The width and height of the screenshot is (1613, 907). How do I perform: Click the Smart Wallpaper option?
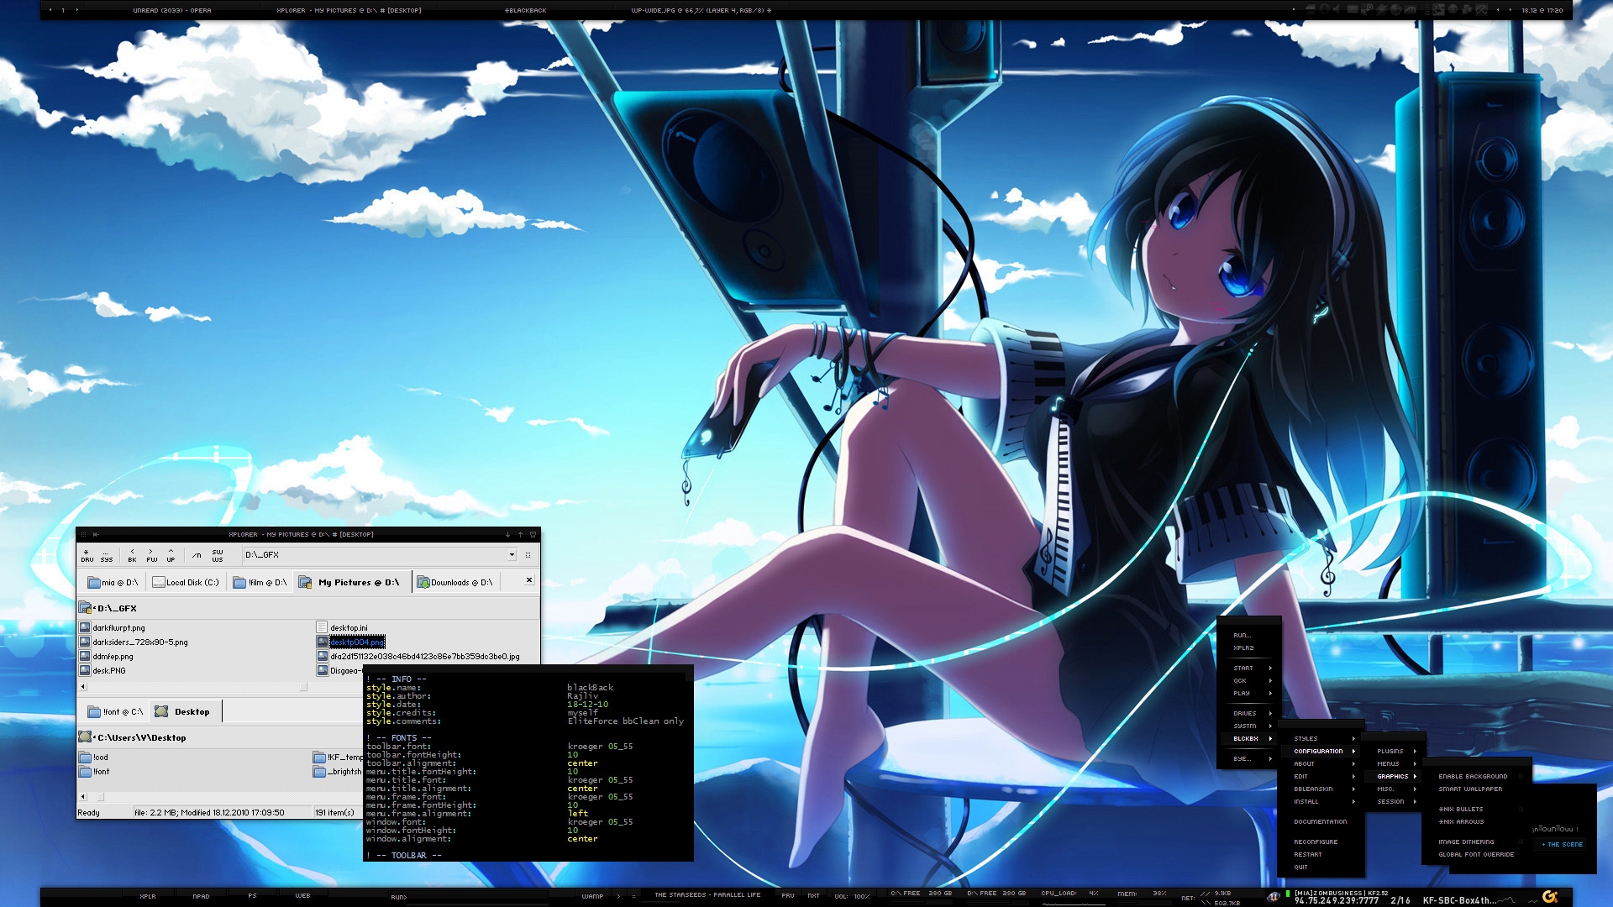click(x=1477, y=789)
